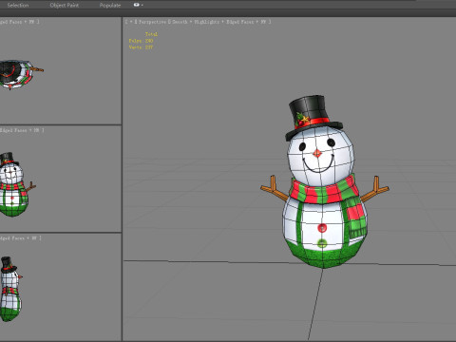The height and width of the screenshot is (342, 456).
Task: Select the snowman's right stick arm
Action: click(x=375, y=190)
